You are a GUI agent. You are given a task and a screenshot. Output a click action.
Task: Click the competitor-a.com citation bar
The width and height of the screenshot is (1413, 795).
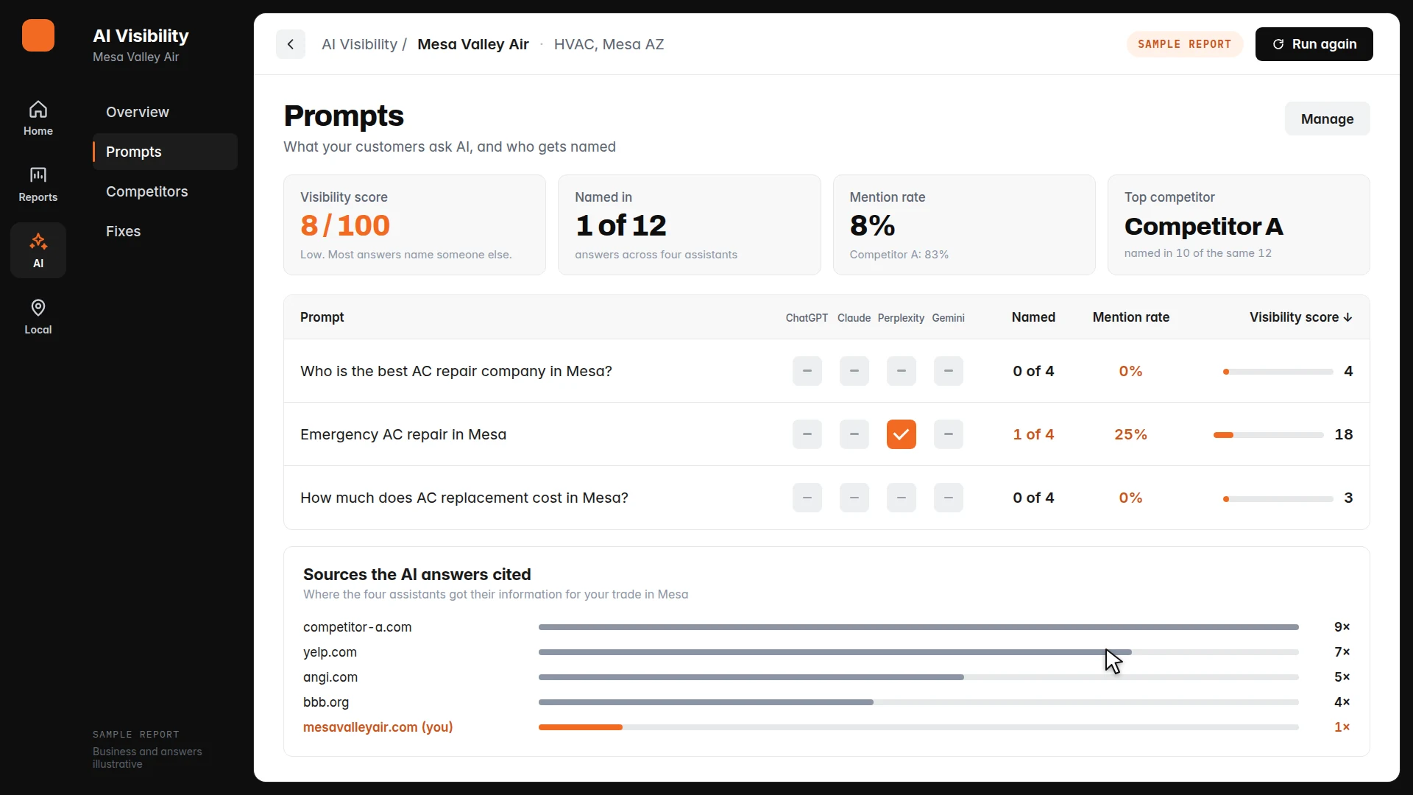(x=918, y=627)
